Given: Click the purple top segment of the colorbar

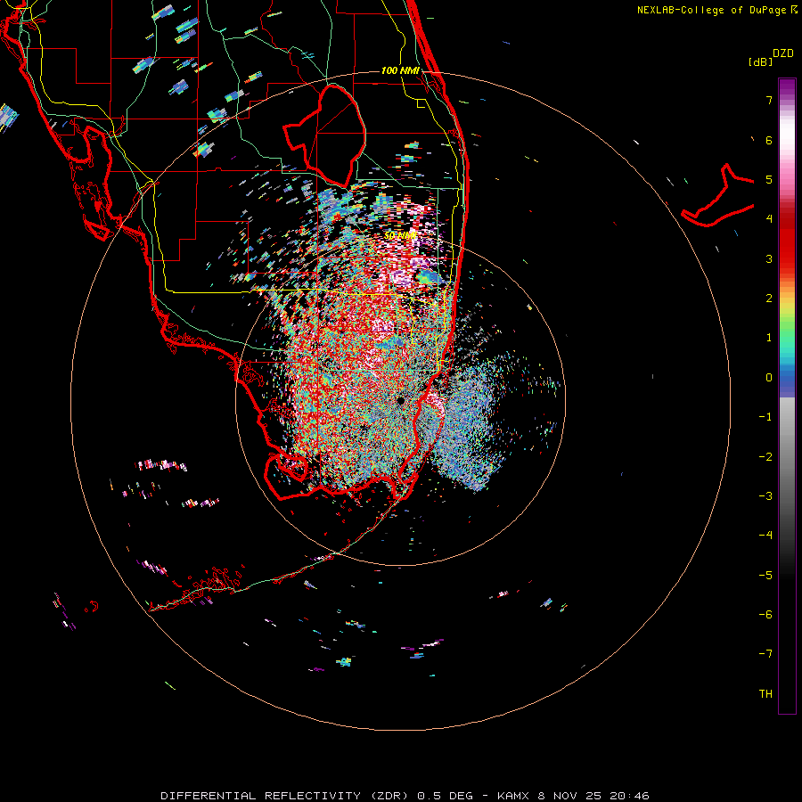Looking at the screenshot, I should pos(787,87).
